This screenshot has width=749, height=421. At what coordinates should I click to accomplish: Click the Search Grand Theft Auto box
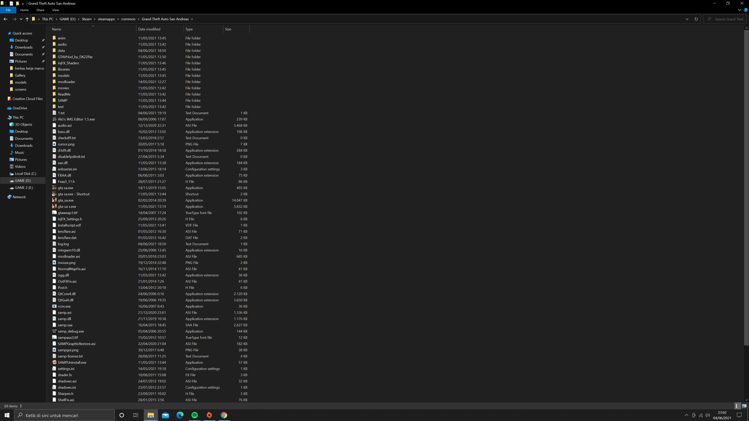pos(726,19)
